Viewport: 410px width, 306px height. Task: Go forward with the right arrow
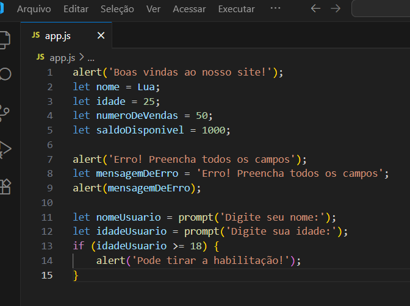pyautogui.click(x=336, y=9)
